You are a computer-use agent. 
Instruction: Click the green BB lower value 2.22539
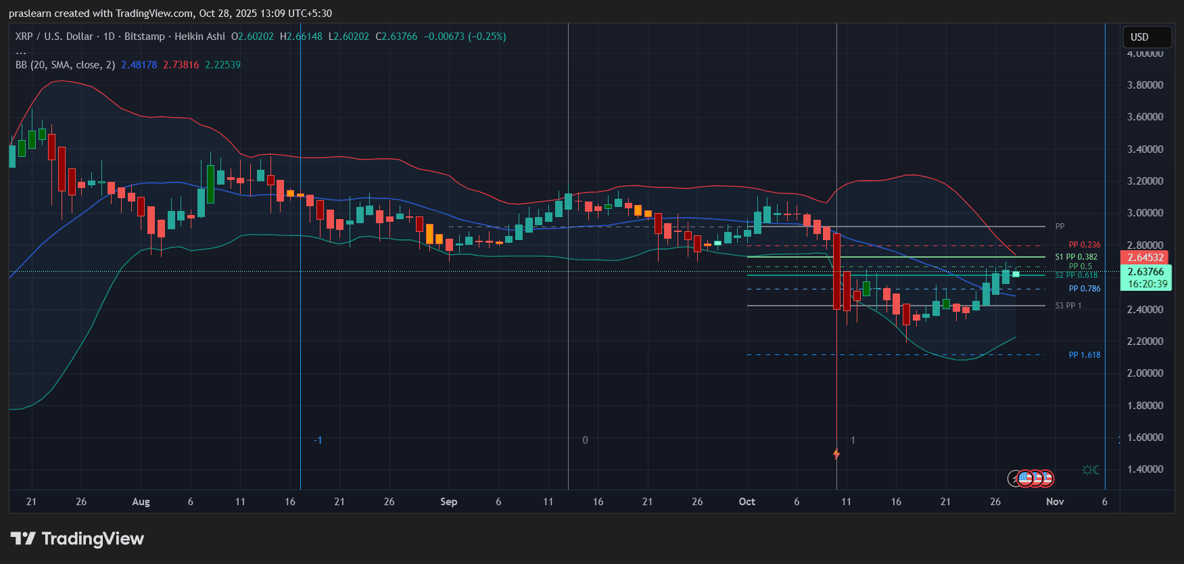[223, 65]
